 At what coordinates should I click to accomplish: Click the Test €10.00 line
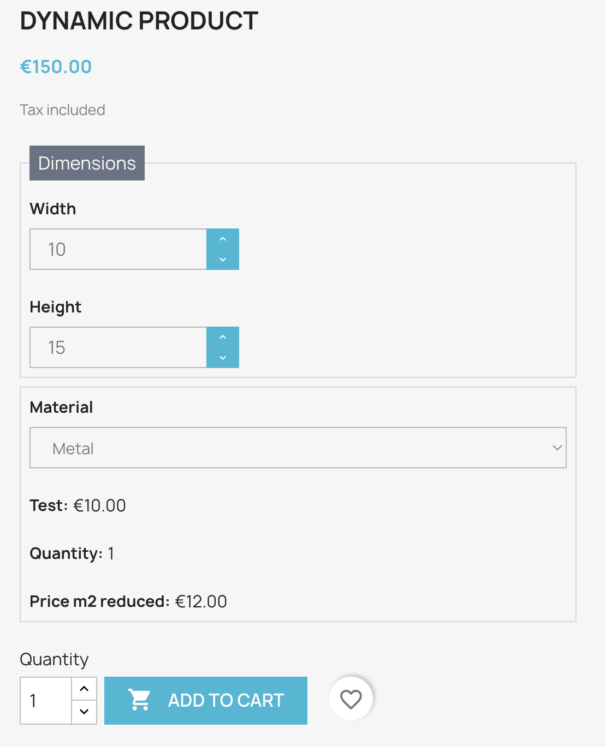(78, 505)
